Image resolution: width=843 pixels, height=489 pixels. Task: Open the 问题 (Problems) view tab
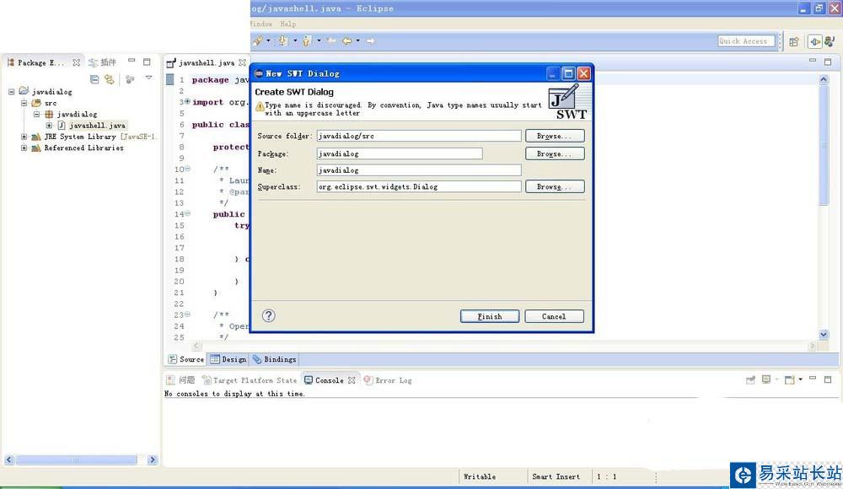pos(180,380)
